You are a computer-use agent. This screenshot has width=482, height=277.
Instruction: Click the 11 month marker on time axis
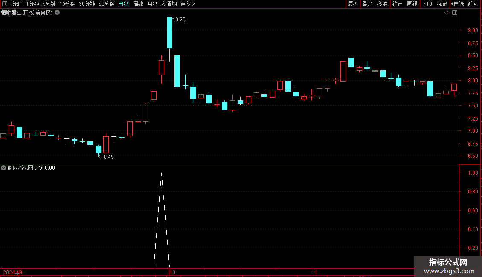314,272
